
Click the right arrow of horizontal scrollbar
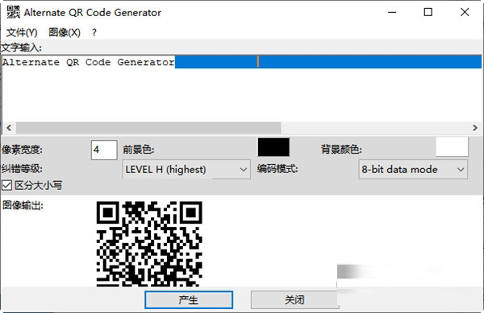click(475, 128)
